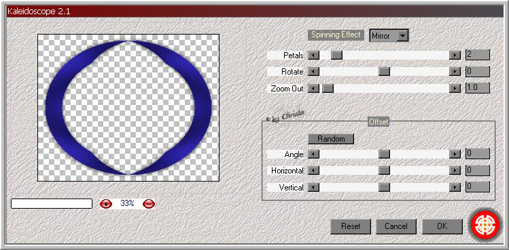Click the Horizontal left arrow
509x250 pixels.
(x=313, y=170)
